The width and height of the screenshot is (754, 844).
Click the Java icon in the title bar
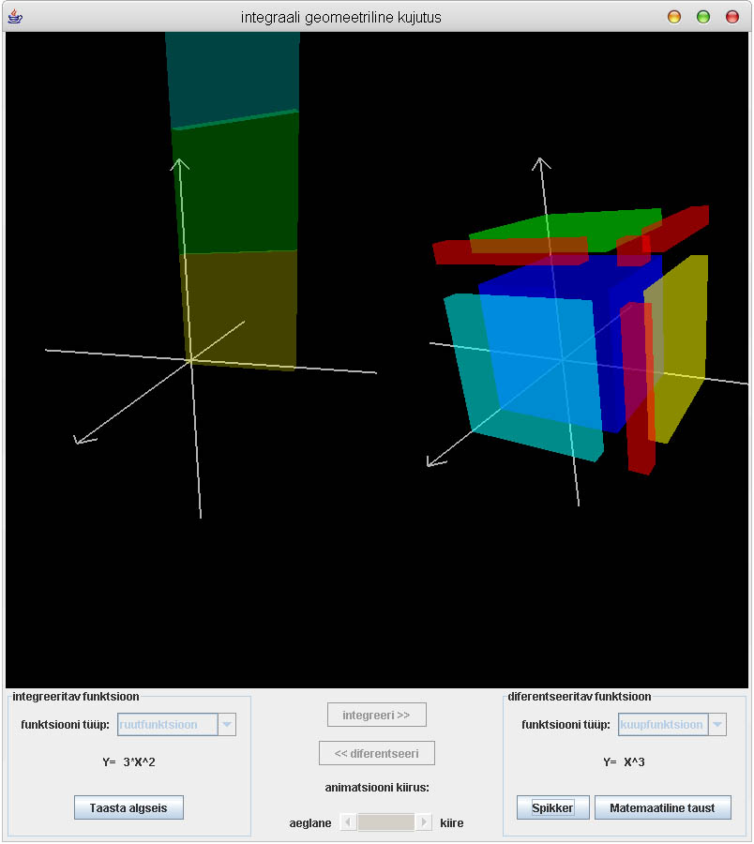click(x=15, y=17)
